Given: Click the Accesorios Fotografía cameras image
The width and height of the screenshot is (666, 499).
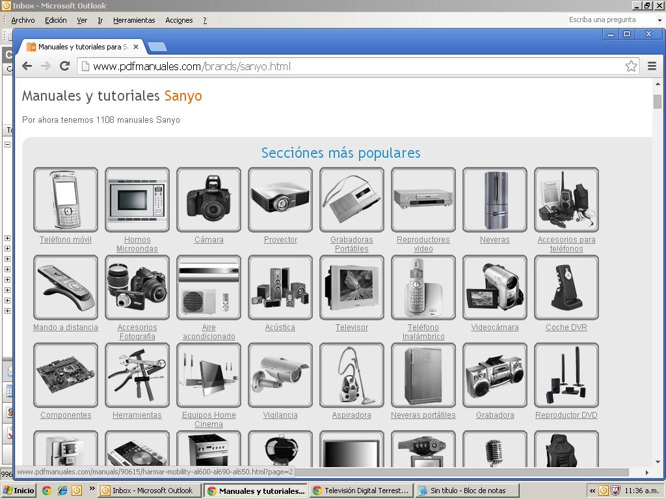Looking at the screenshot, I should 137,287.
